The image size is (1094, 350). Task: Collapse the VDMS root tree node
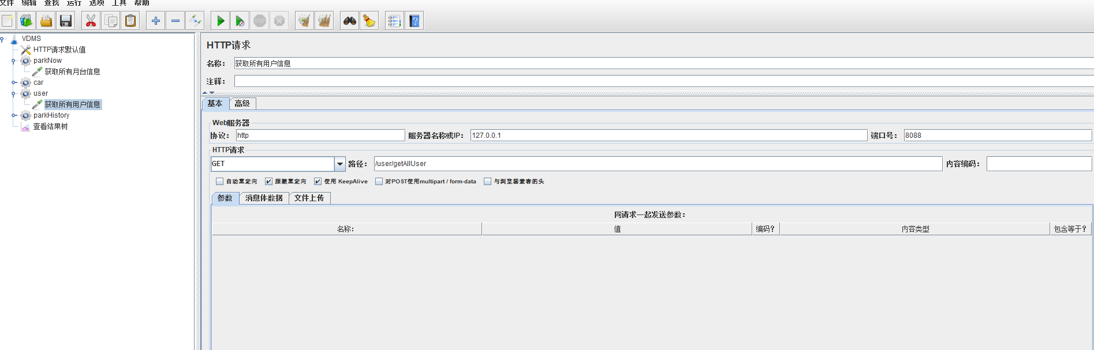click(x=2, y=39)
